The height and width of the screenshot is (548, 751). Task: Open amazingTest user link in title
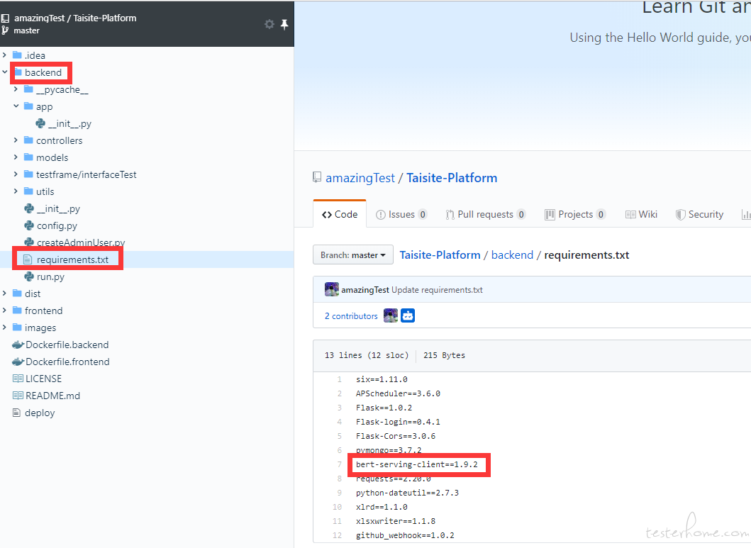360,178
